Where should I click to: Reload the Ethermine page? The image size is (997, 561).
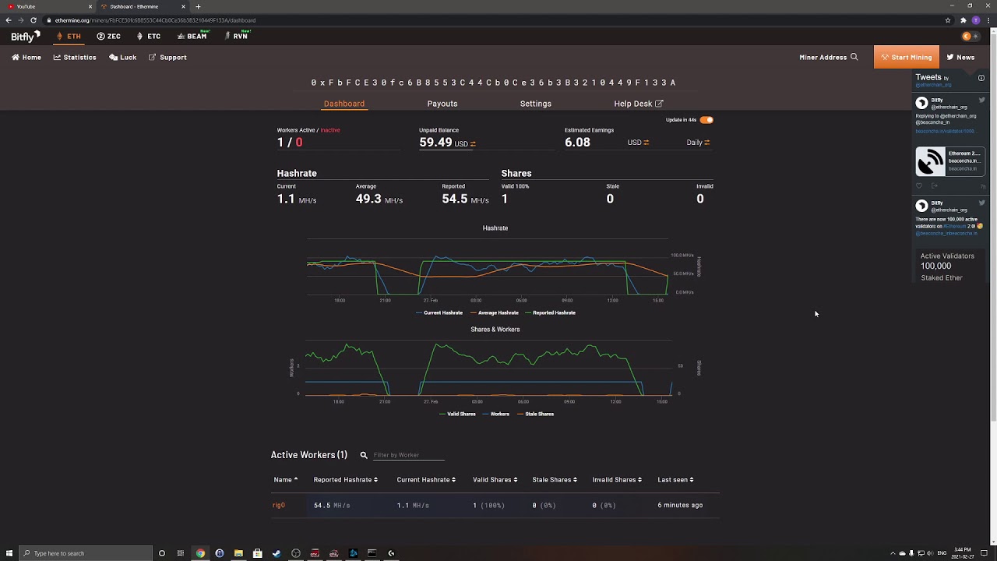[33, 20]
